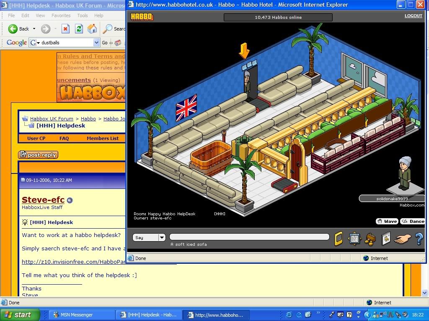
Task: Expand the Back button history arrow
Action: click(x=34, y=29)
